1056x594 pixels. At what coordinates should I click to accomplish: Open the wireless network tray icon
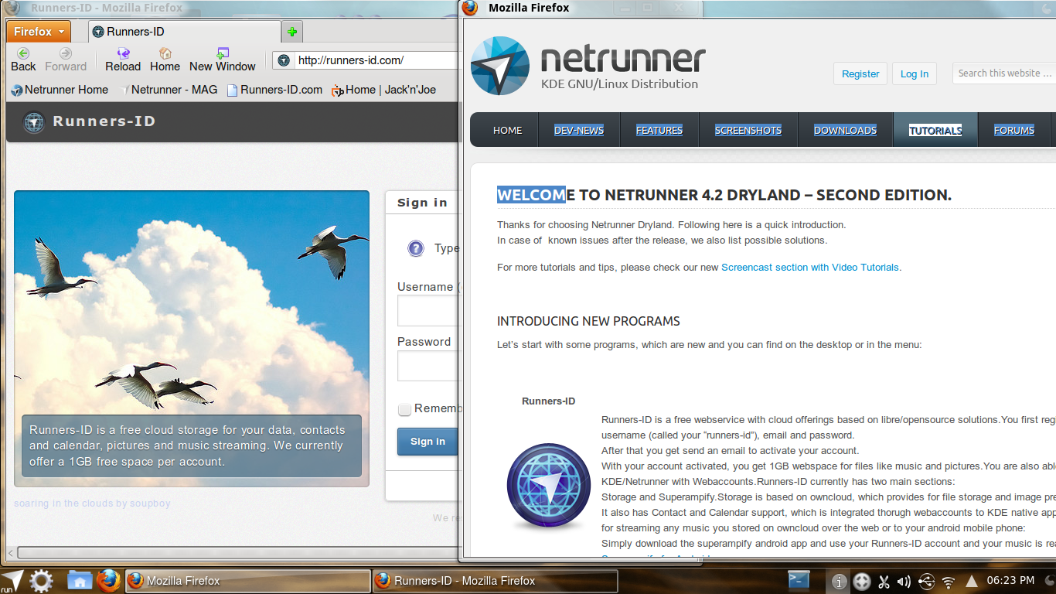pyautogui.click(x=949, y=582)
